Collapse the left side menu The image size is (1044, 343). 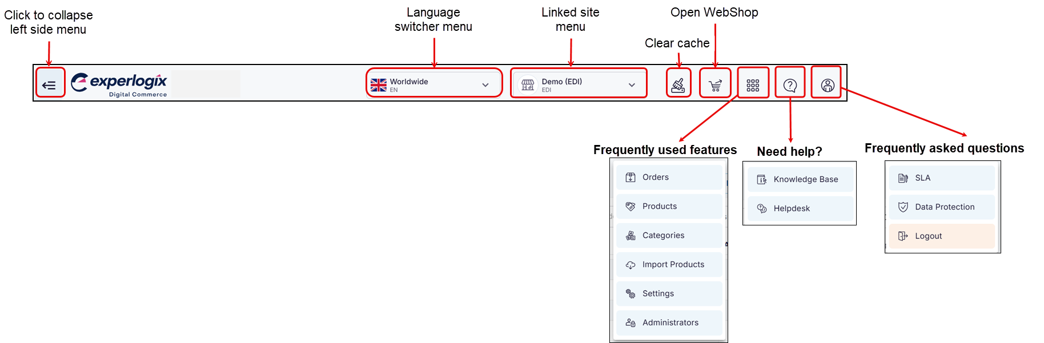[x=50, y=85]
